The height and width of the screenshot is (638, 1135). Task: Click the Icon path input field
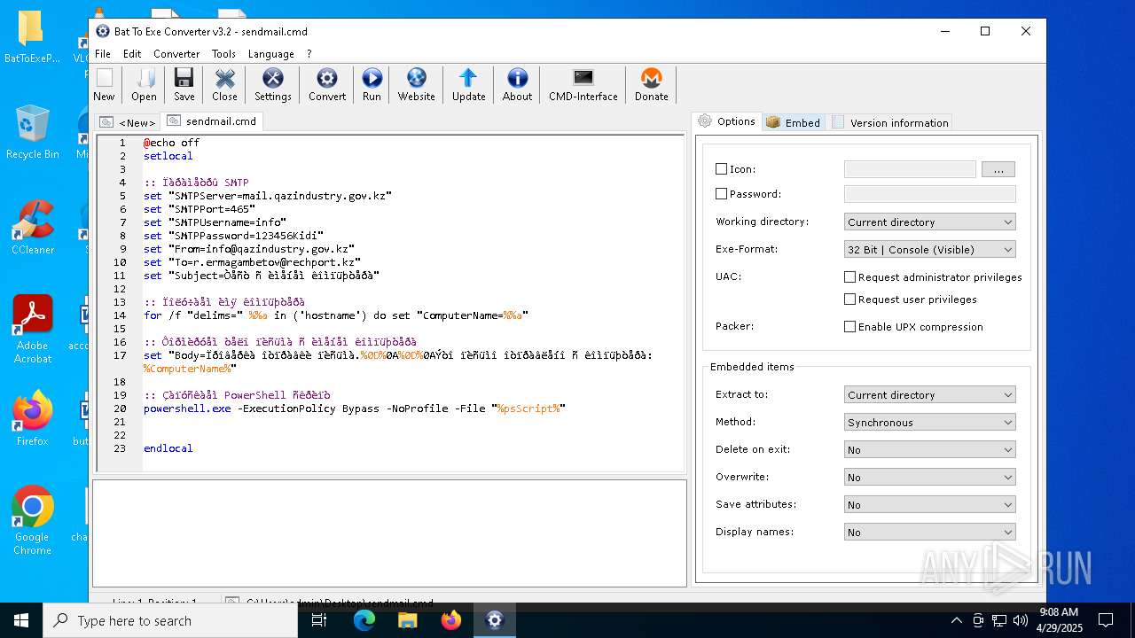tap(910, 169)
